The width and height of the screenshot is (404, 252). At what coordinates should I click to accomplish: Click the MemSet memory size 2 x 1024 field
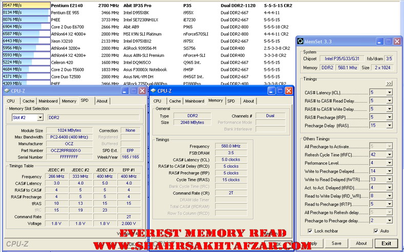(382, 68)
